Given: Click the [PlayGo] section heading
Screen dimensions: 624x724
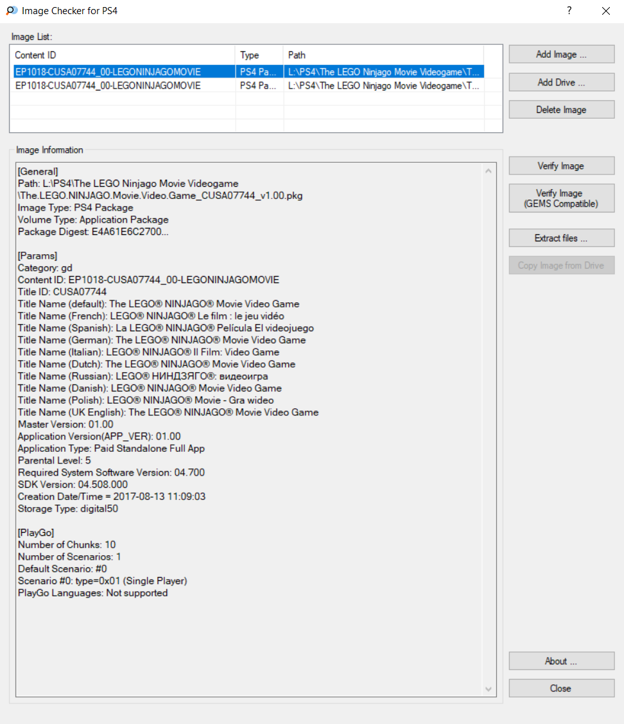Looking at the screenshot, I should [36, 532].
